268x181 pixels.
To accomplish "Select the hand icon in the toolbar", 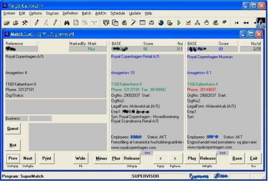I will [206, 23].
